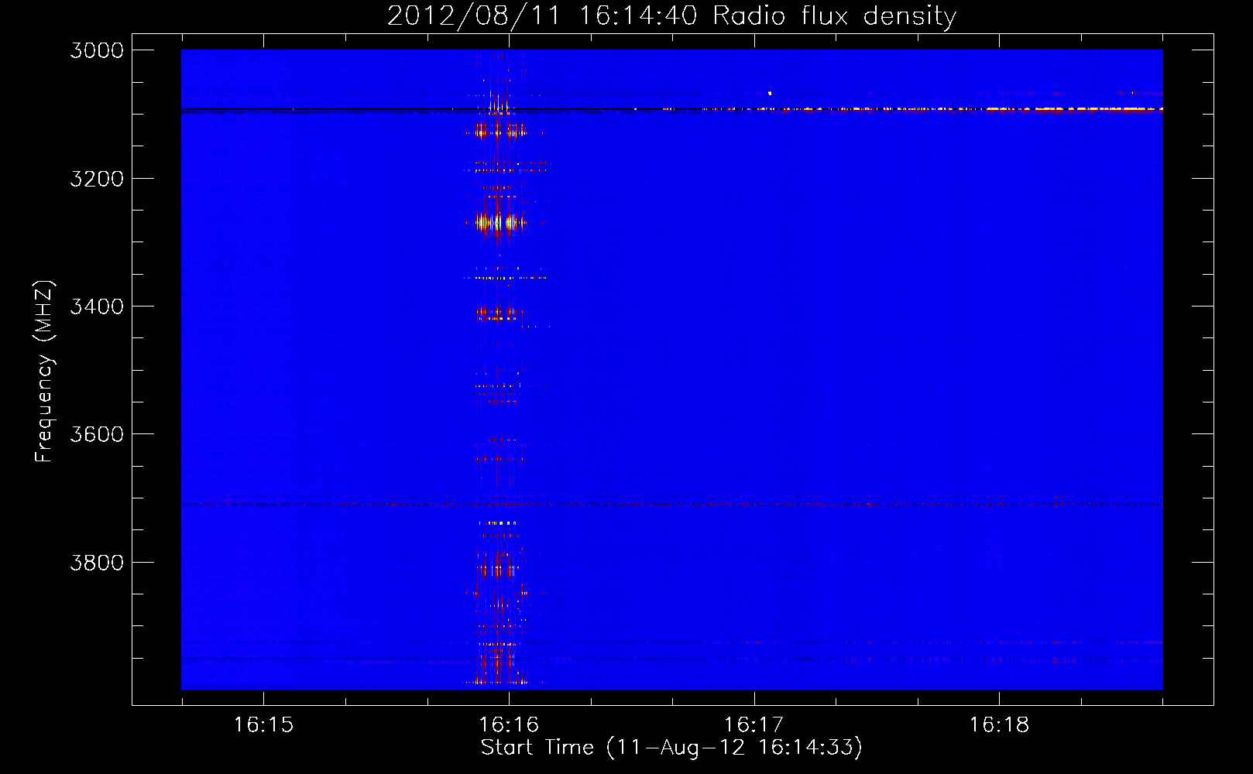Select the 3600 frequency axis label
The height and width of the screenshot is (774, 1253).
pyautogui.click(x=97, y=434)
